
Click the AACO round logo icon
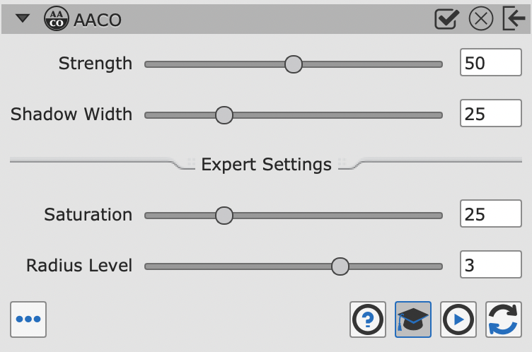[x=57, y=18]
